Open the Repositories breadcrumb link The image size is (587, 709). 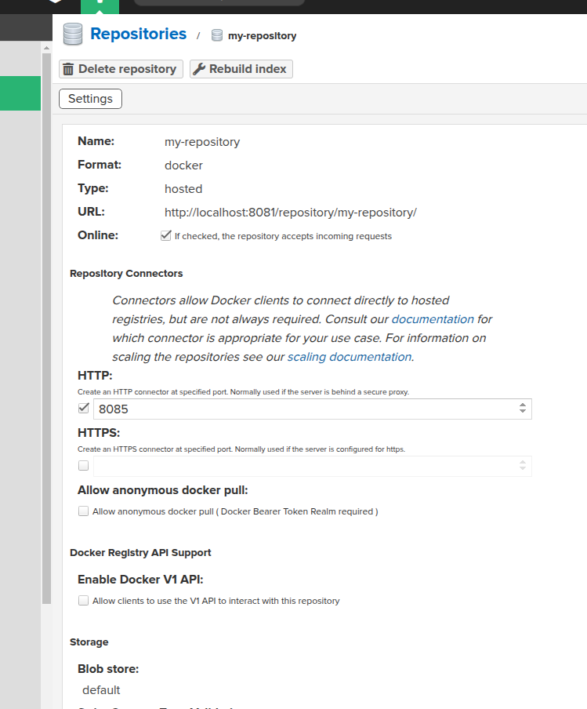pos(138,34)
